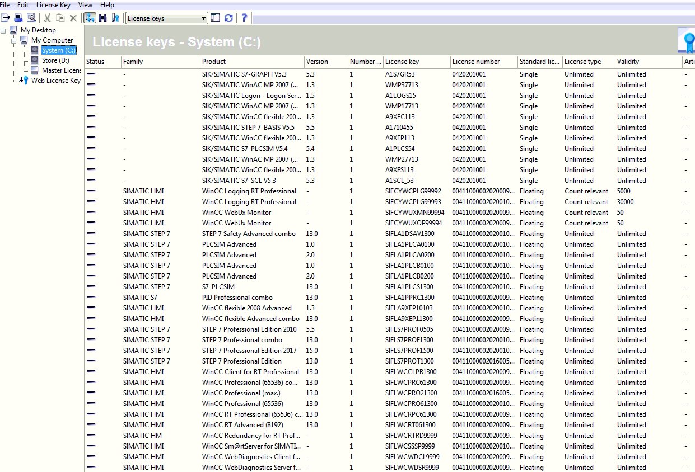Select Web License Key tree item
Viewport: 695px width, 472px height.
[55, 81]
